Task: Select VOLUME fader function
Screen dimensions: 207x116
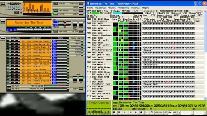Action: coord(82,41)
